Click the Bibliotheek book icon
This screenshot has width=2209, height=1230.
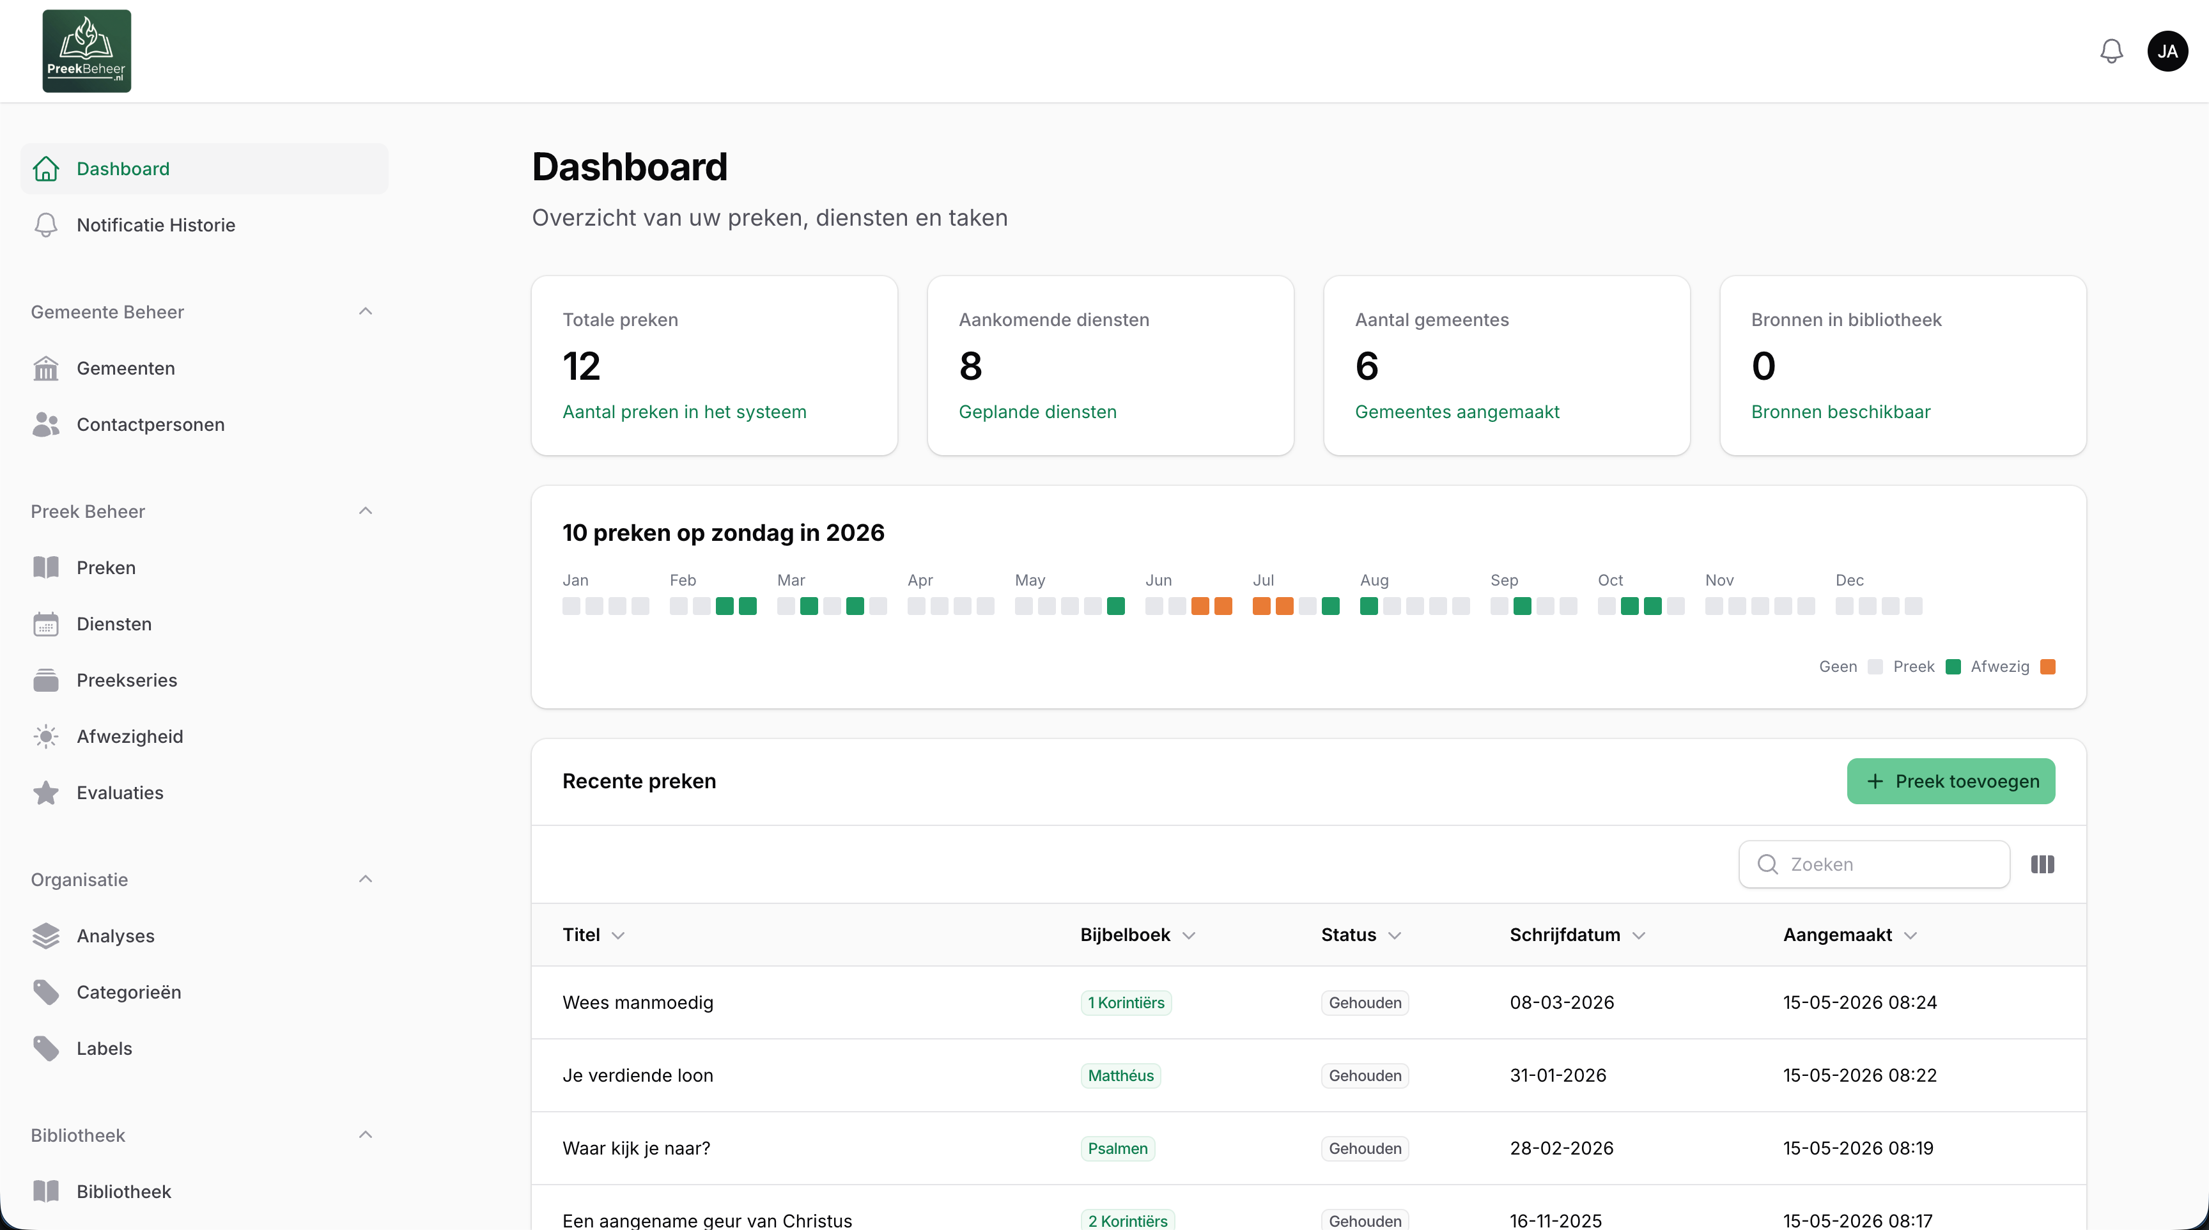(x=45, y=1192)
